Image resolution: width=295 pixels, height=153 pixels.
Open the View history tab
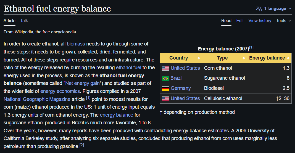point(260,21)
